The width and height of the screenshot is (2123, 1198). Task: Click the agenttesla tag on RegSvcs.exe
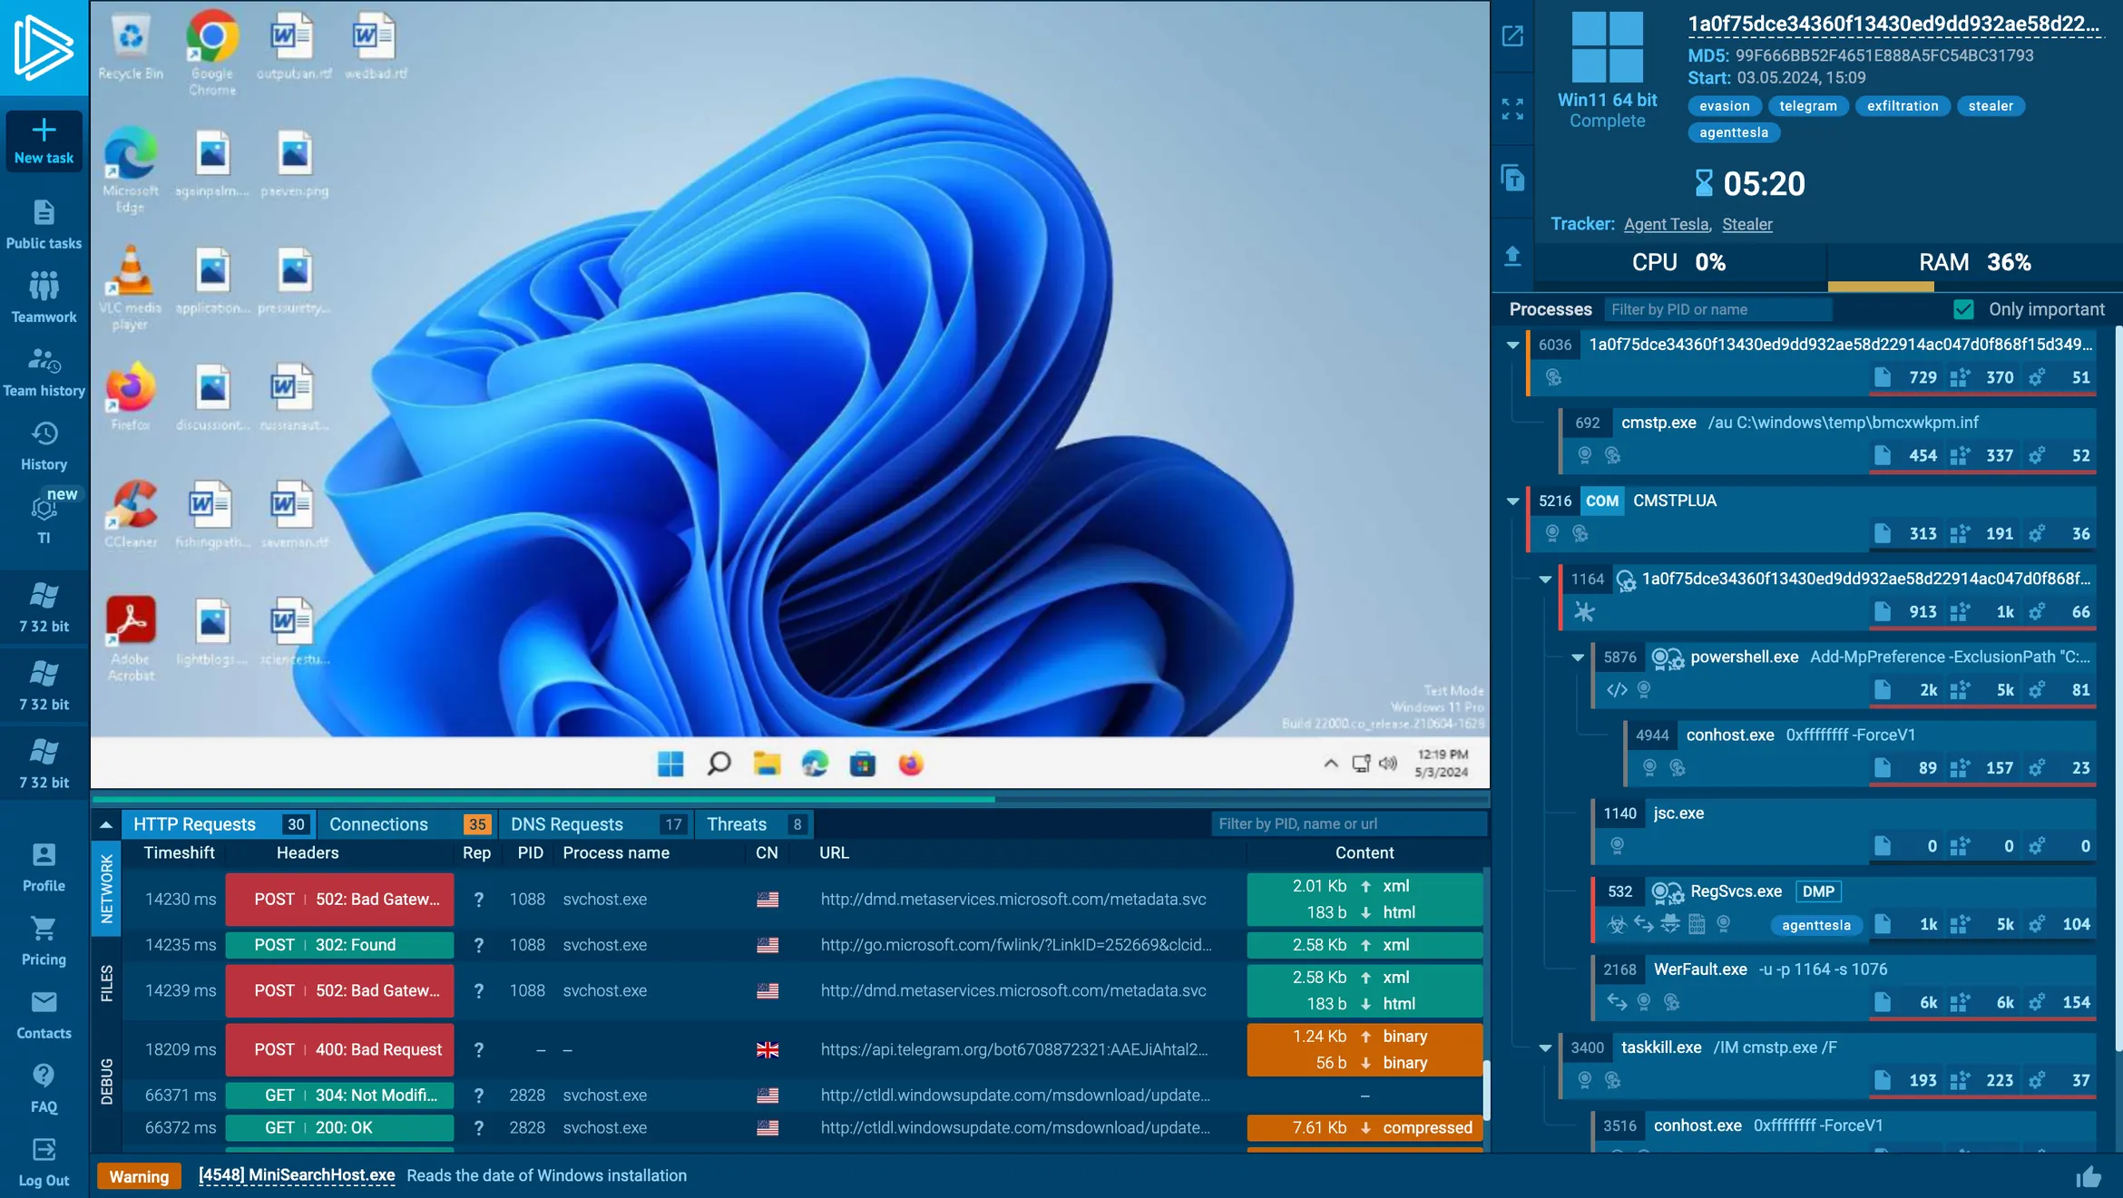tap(1815, 925)
